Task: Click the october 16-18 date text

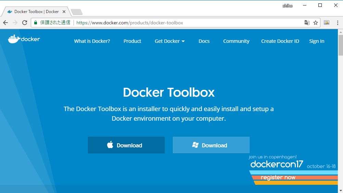Action: [321, 166]
